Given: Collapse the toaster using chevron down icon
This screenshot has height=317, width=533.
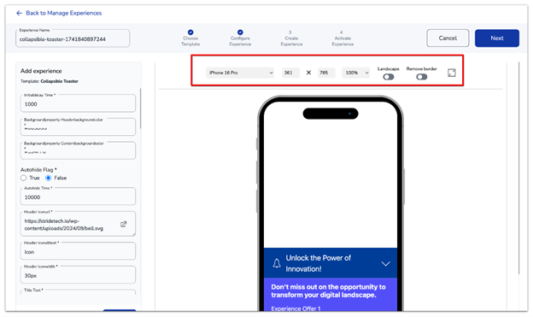Looking at the screenshot, I should point(385,264).
